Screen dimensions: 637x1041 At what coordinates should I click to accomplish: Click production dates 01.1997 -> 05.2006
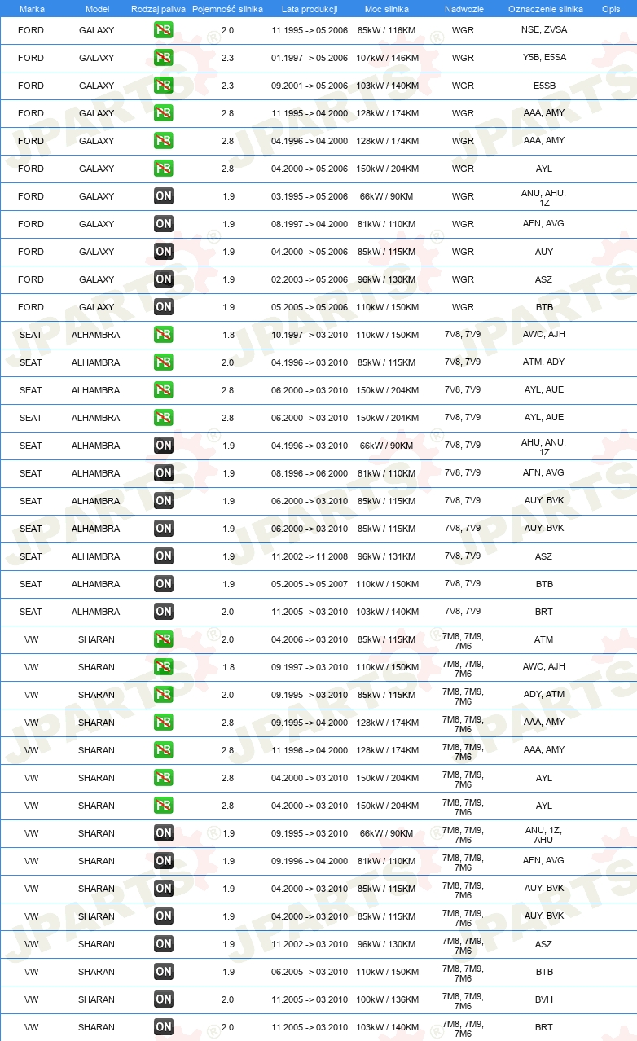coord(310,58)
